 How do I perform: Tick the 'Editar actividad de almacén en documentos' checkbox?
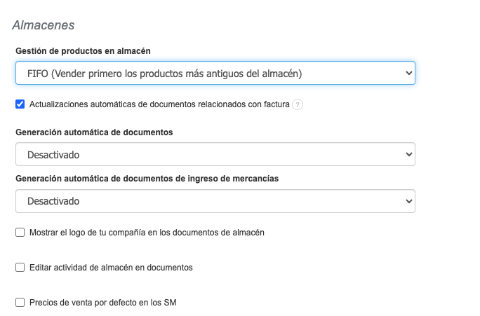[x=20, y=268]
